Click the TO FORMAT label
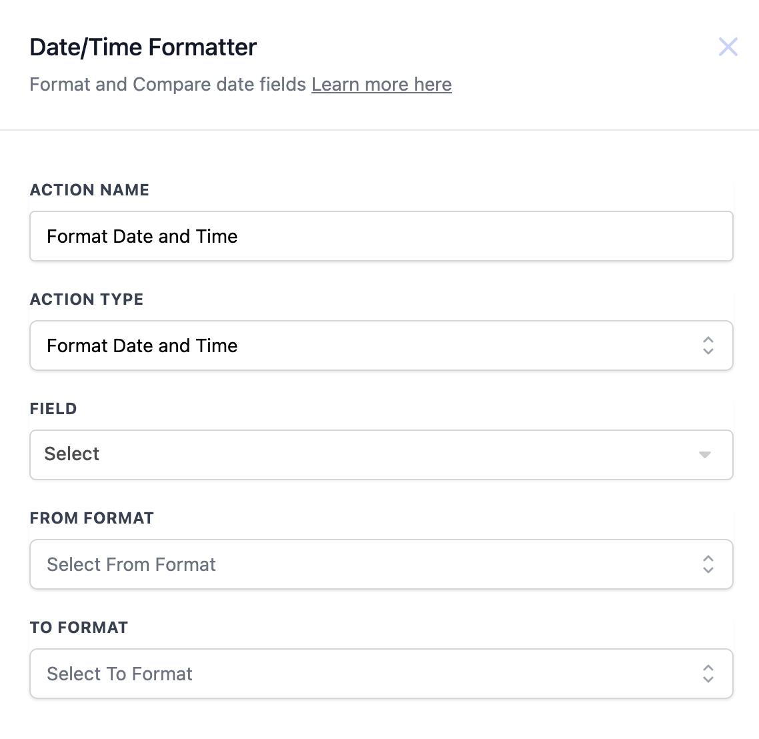Image resolution: width=759 pixels, height=739 pixels. (x=79, y=628)
